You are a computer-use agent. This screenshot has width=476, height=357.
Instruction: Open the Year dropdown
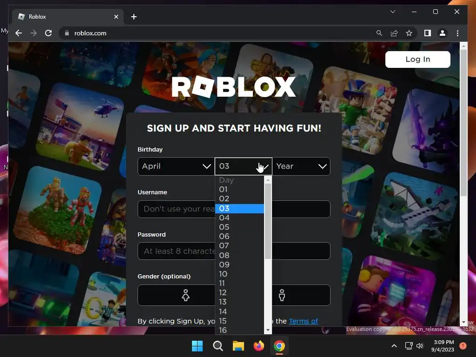pyautogui.click(x=301, y=166)
